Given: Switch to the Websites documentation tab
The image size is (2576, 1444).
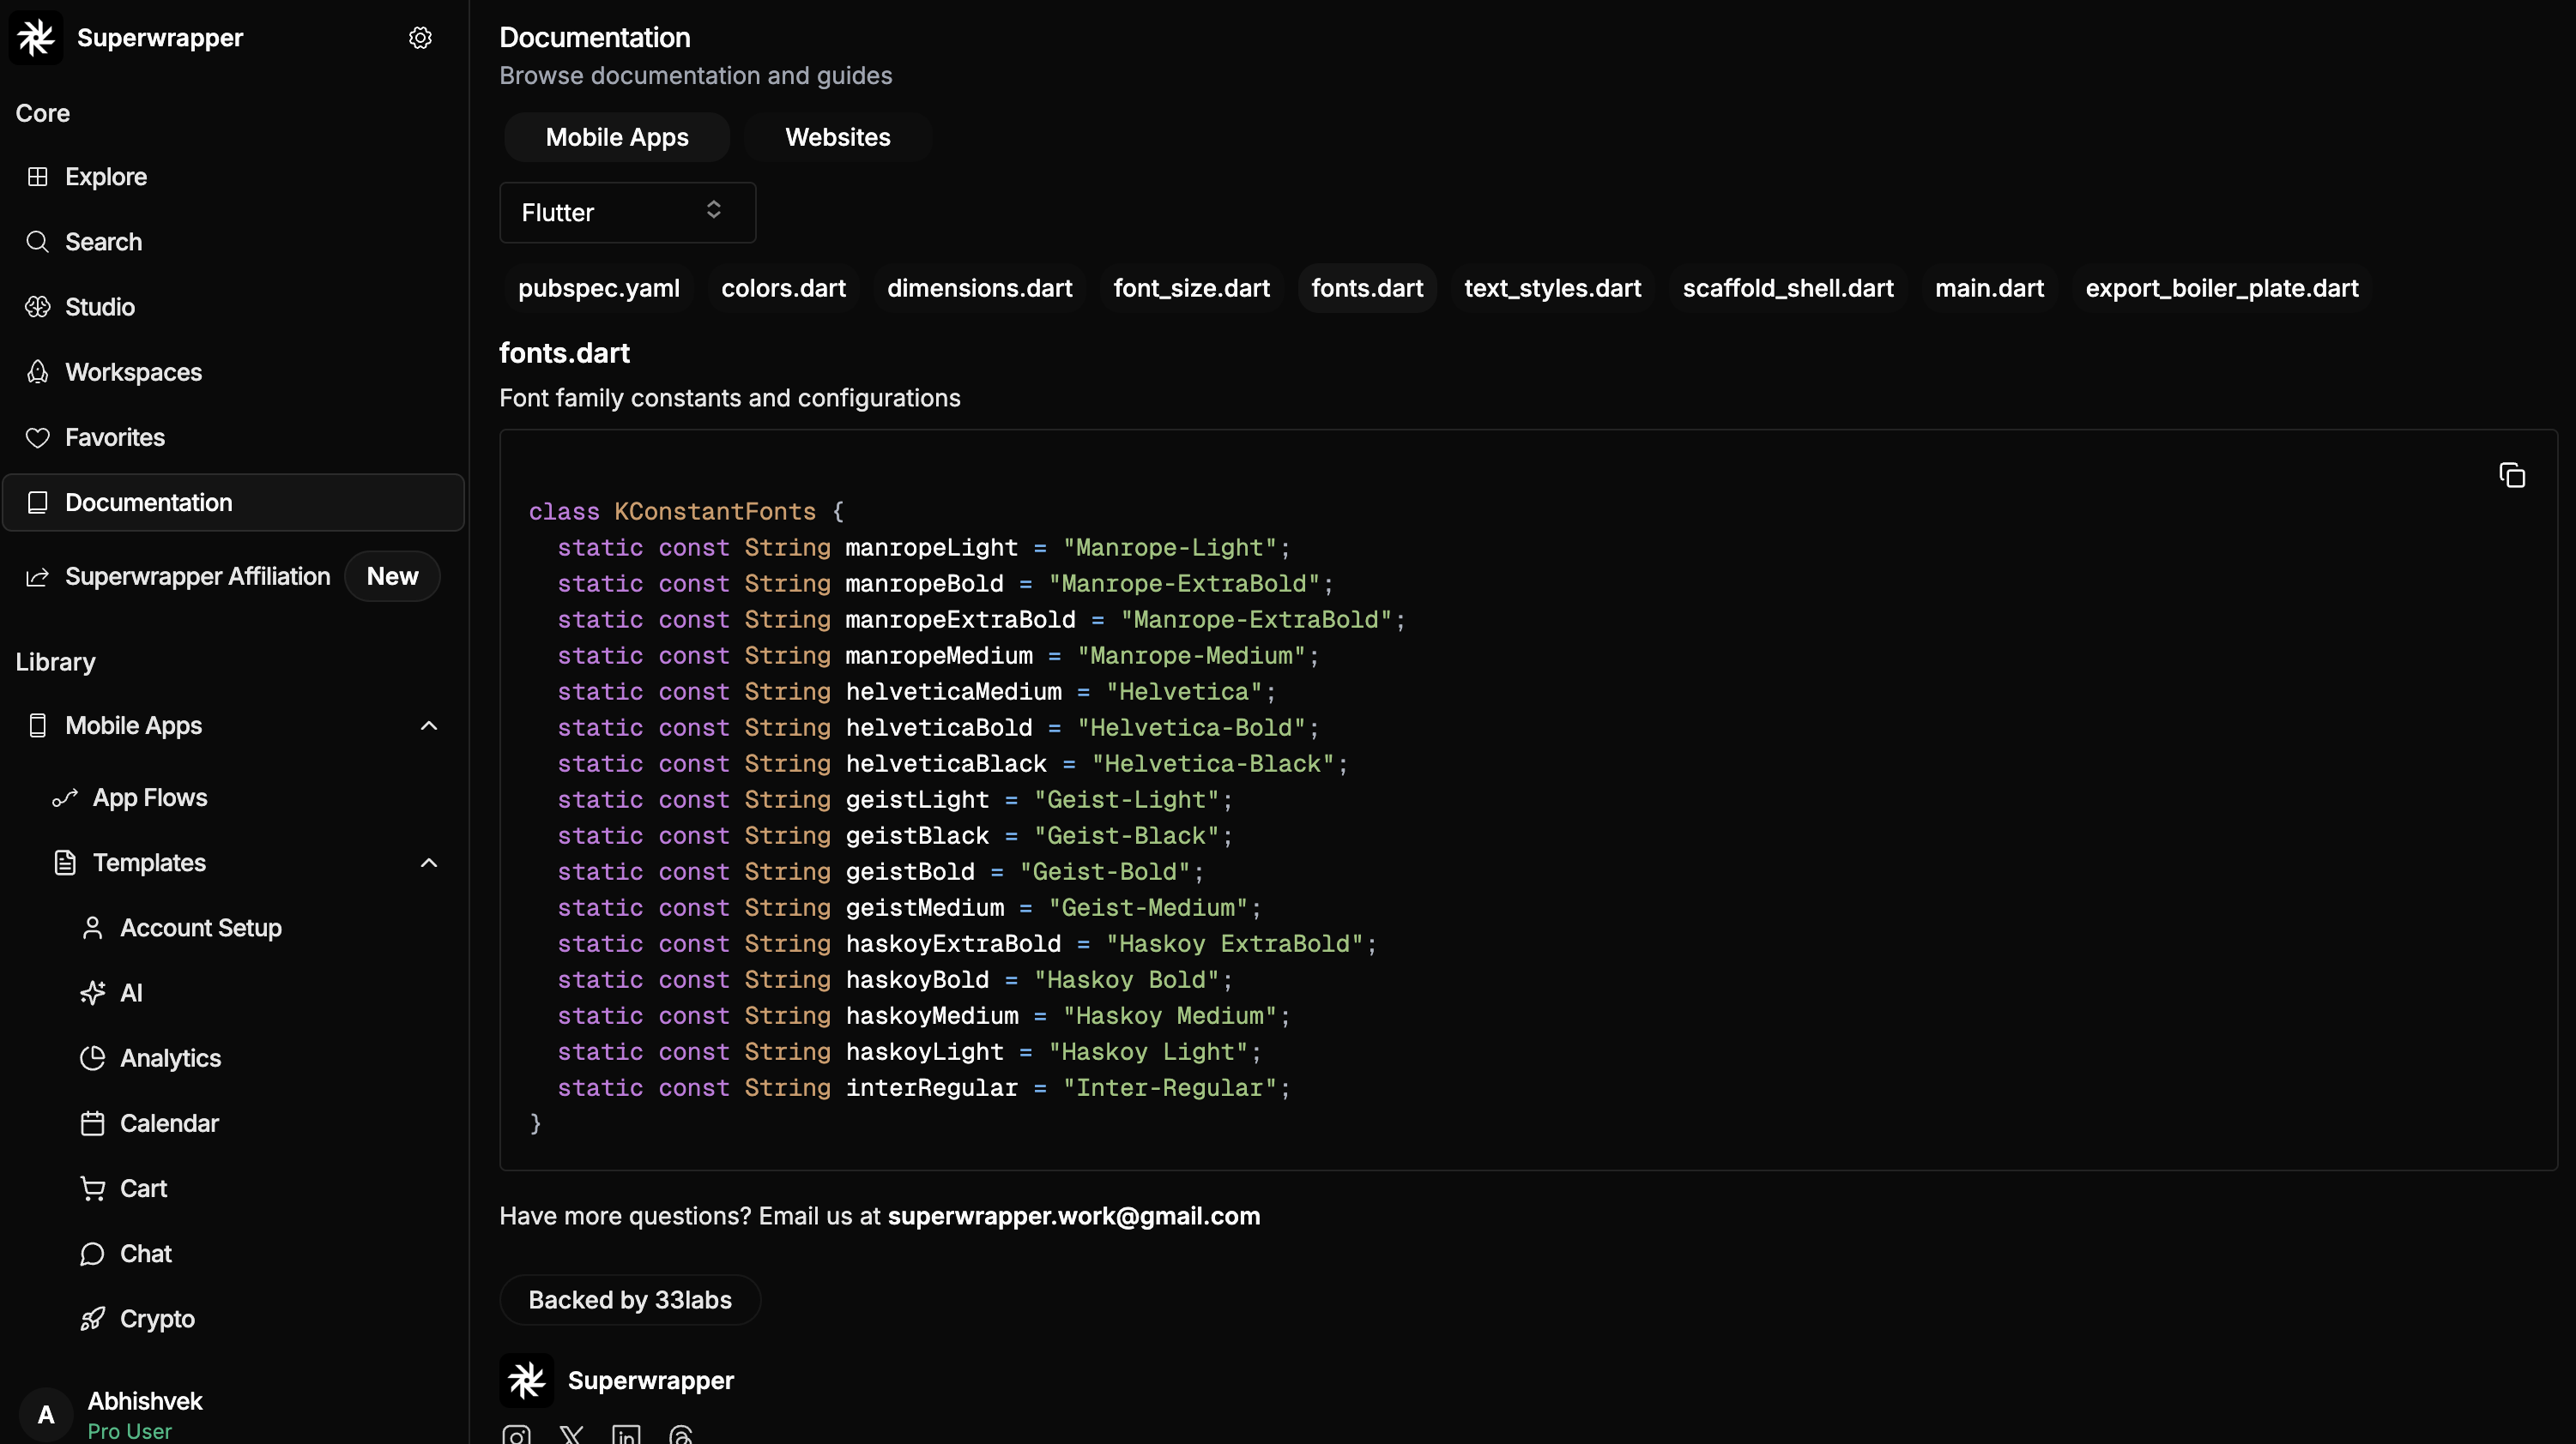Looking at the screenshot, I should 837,137.
